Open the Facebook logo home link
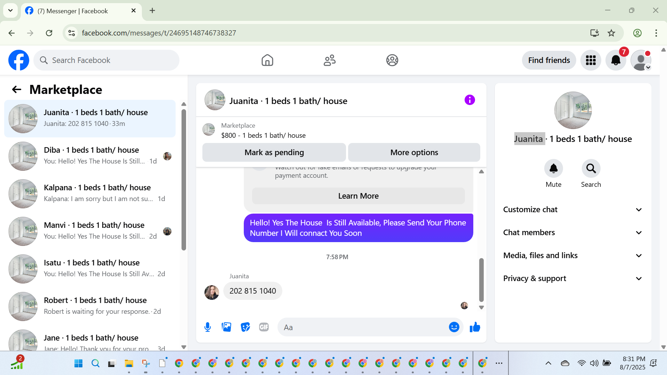 tap(19, 60)
